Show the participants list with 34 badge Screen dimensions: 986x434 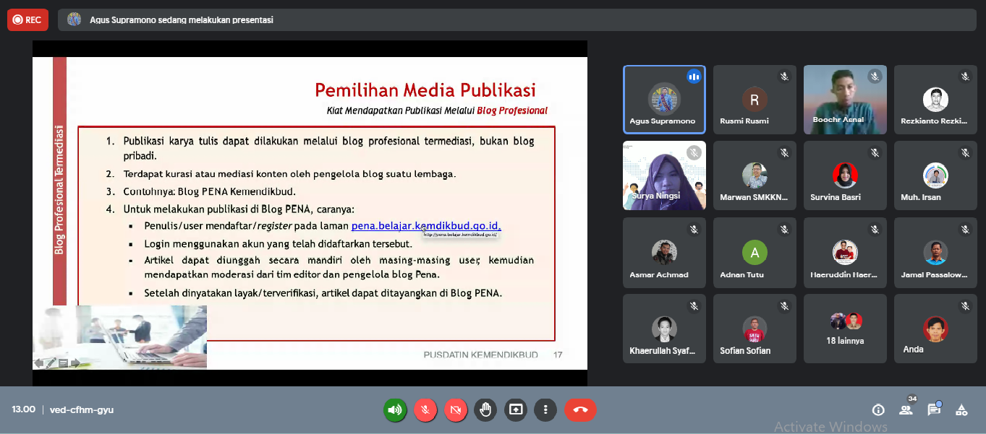coord(906,409)
